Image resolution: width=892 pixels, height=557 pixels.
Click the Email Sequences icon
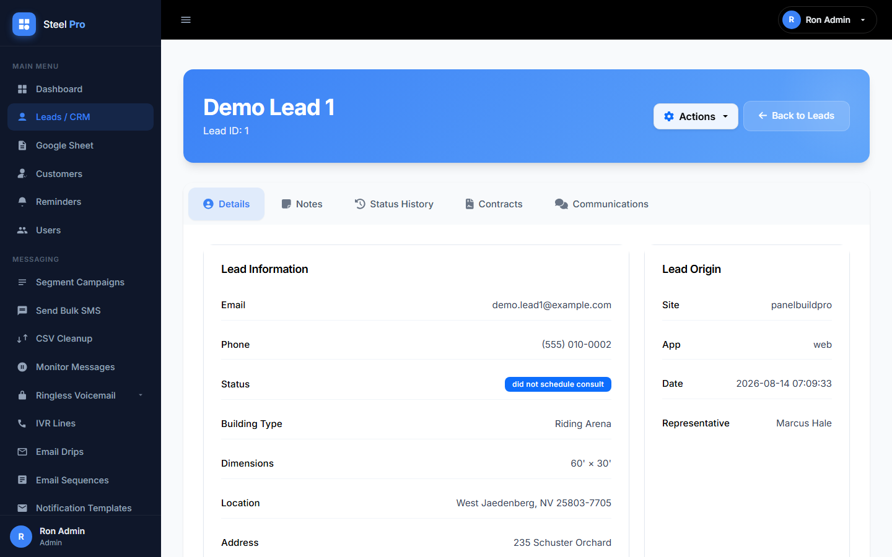[22, 480]
